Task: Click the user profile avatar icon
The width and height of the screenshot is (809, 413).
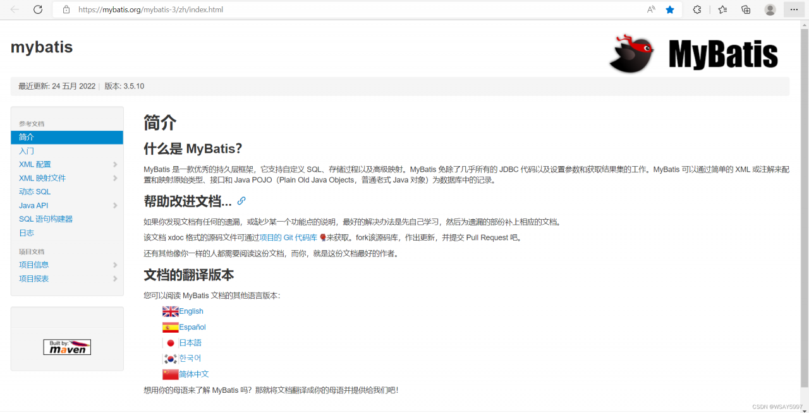Action: point(770,9)
